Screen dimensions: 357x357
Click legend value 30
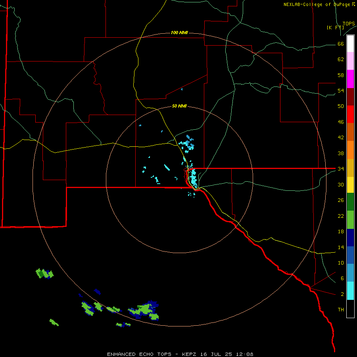click(x=341, y=184)
